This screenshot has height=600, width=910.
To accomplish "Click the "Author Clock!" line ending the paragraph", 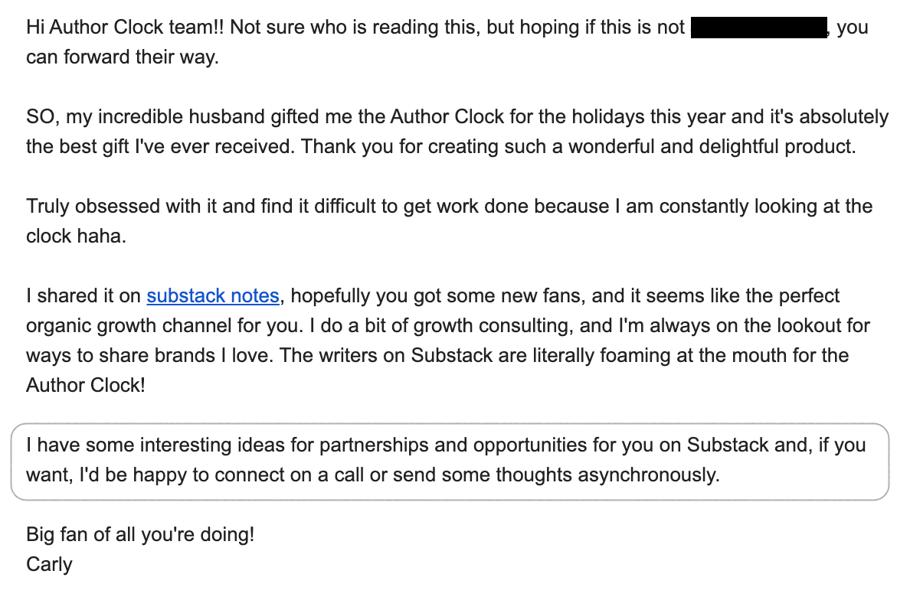I will 86,386.
